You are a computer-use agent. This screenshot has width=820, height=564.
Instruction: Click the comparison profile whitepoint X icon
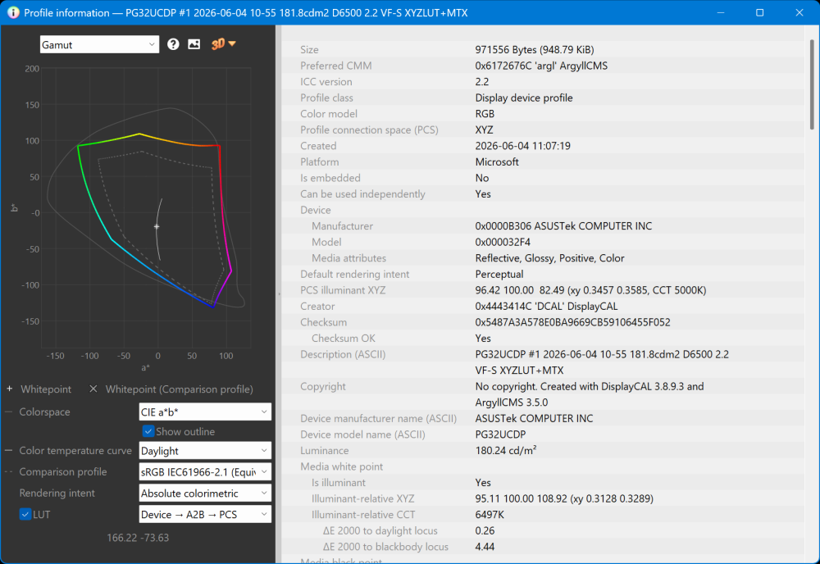click(93, 389)
